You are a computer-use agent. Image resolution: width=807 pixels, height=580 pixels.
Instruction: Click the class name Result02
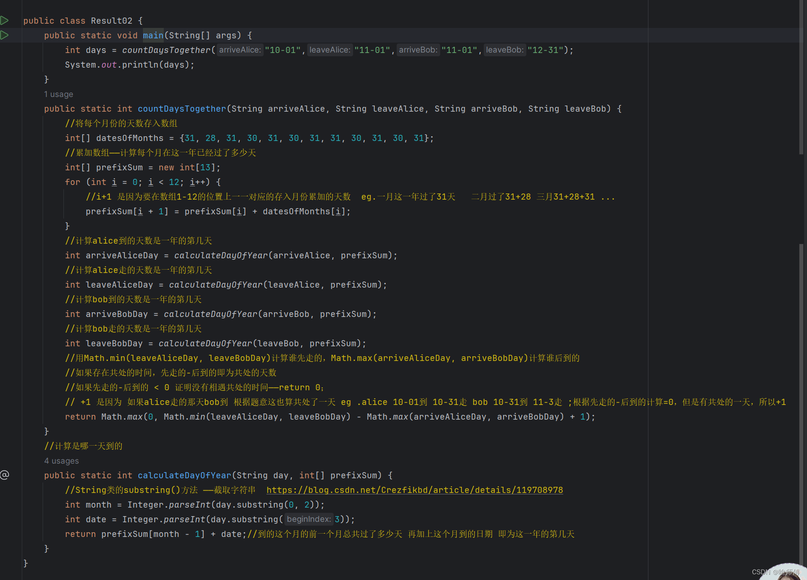(x=112, y=21)
